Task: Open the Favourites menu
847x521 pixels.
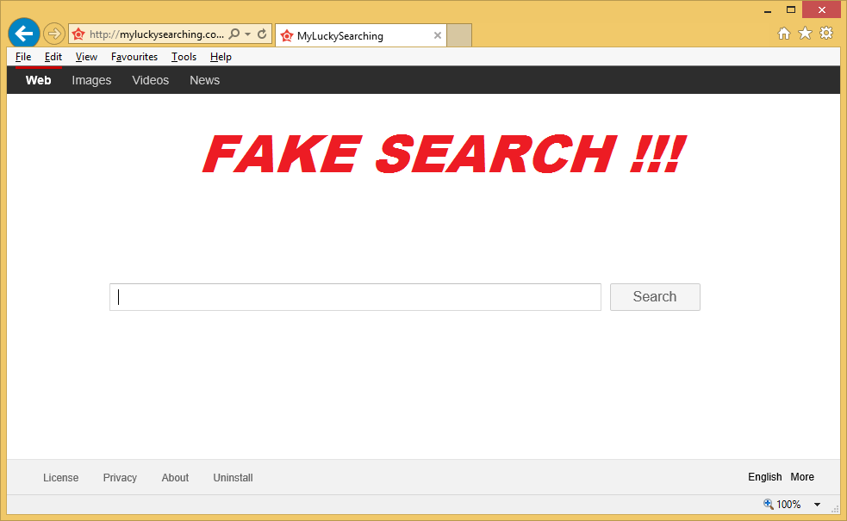Action: coord(134,57)
